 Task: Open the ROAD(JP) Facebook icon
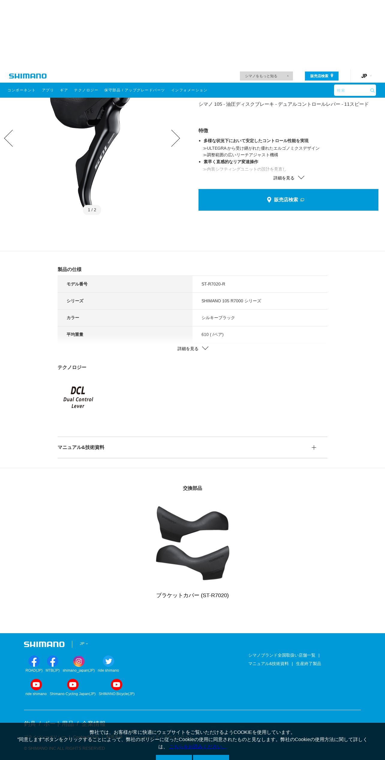point(34,661)
